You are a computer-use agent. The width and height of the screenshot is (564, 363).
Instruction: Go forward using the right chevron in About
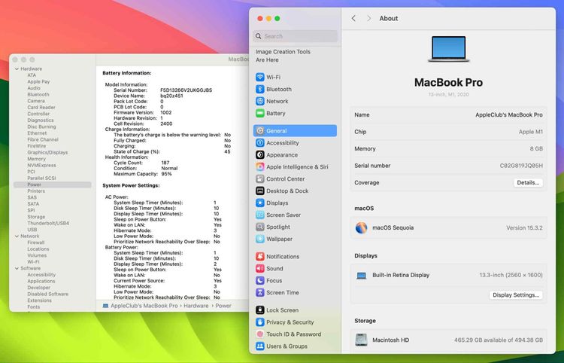click(368, 18)
